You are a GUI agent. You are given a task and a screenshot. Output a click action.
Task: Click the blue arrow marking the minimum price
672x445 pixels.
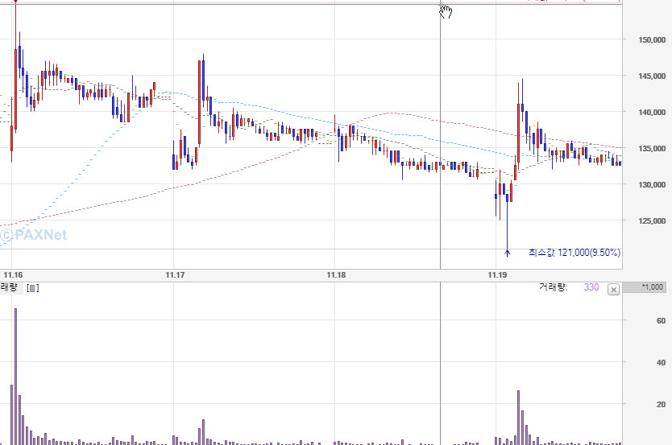tap(507, 253)
